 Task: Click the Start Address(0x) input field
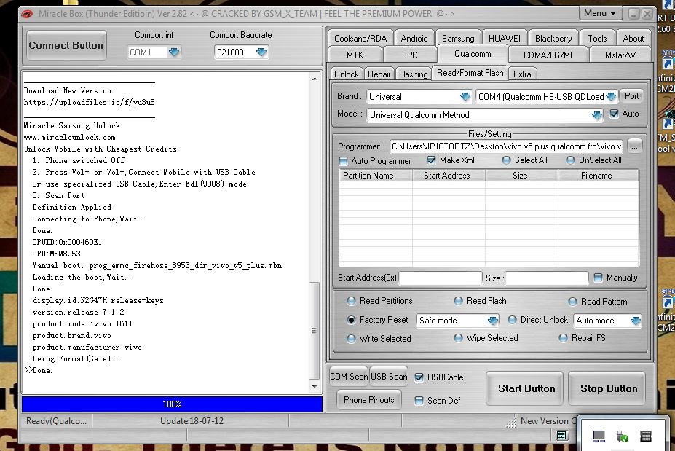click(441, 278)
